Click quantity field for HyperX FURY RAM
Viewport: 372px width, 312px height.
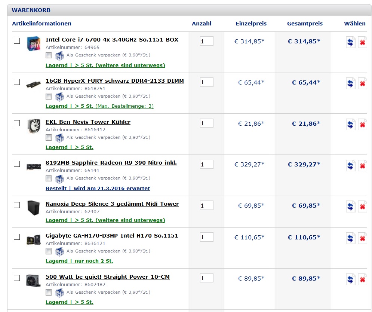[x=207, y=82]
